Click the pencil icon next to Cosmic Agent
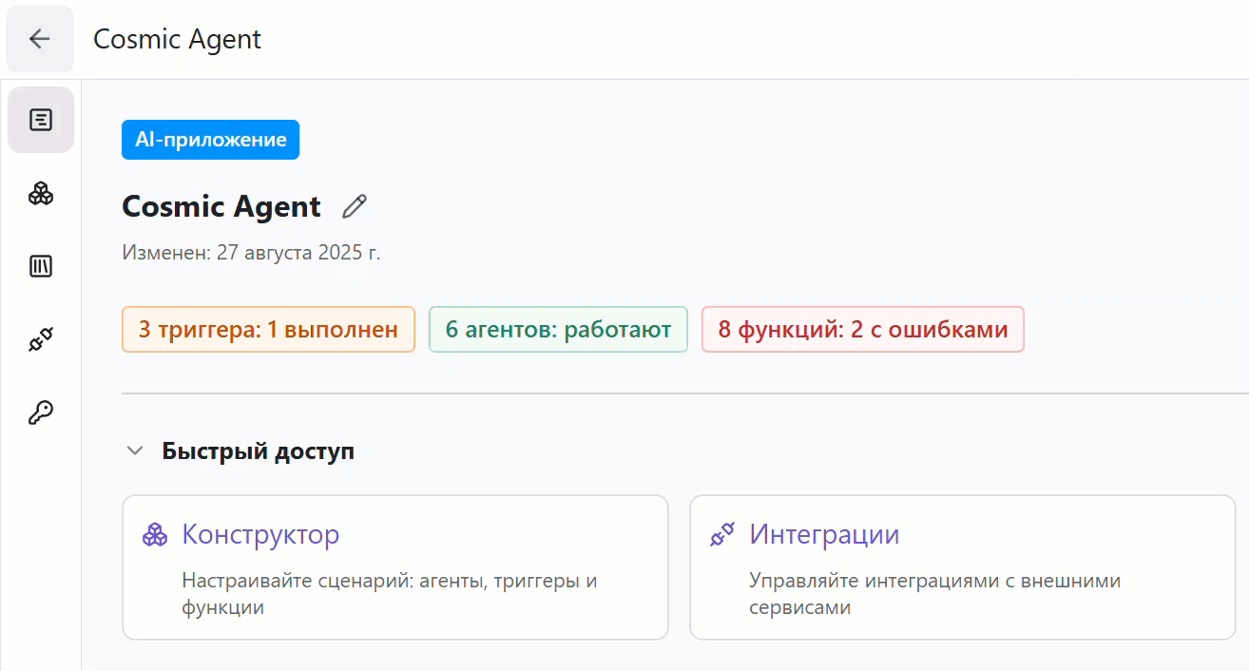The height and width of the screenshot is (671, 1249). [354, 205]
